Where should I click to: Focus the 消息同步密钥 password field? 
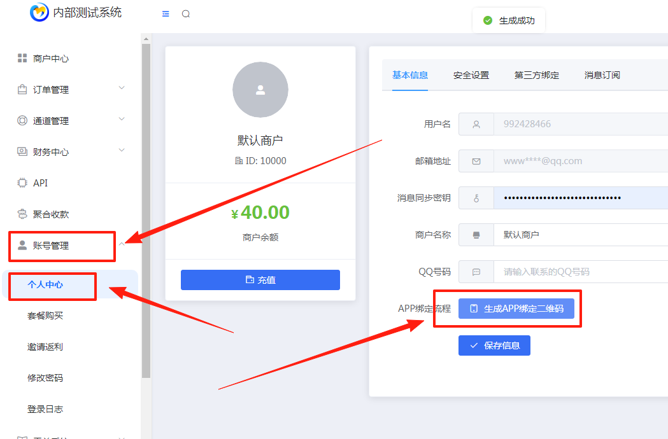pos(580,198)
